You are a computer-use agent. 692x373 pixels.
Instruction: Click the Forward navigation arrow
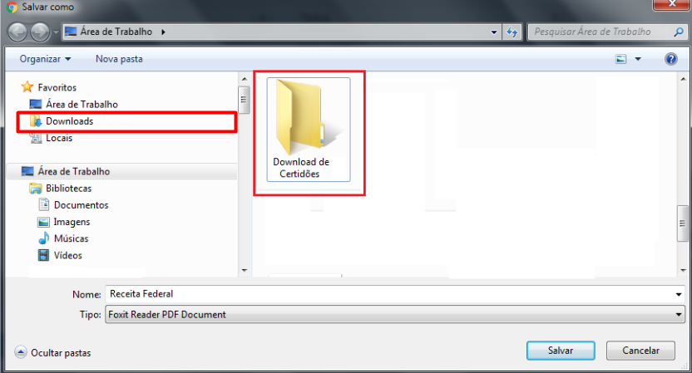(x=40, y=32)
